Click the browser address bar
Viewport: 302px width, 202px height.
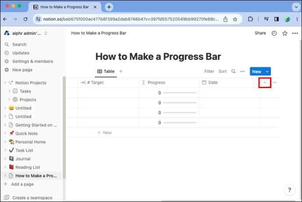[131, 19]
